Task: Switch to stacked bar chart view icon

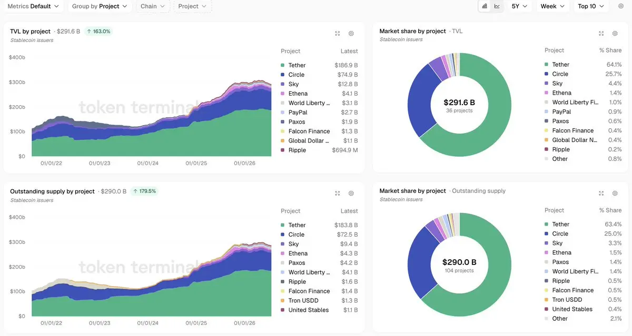Action: pos(485,6)
